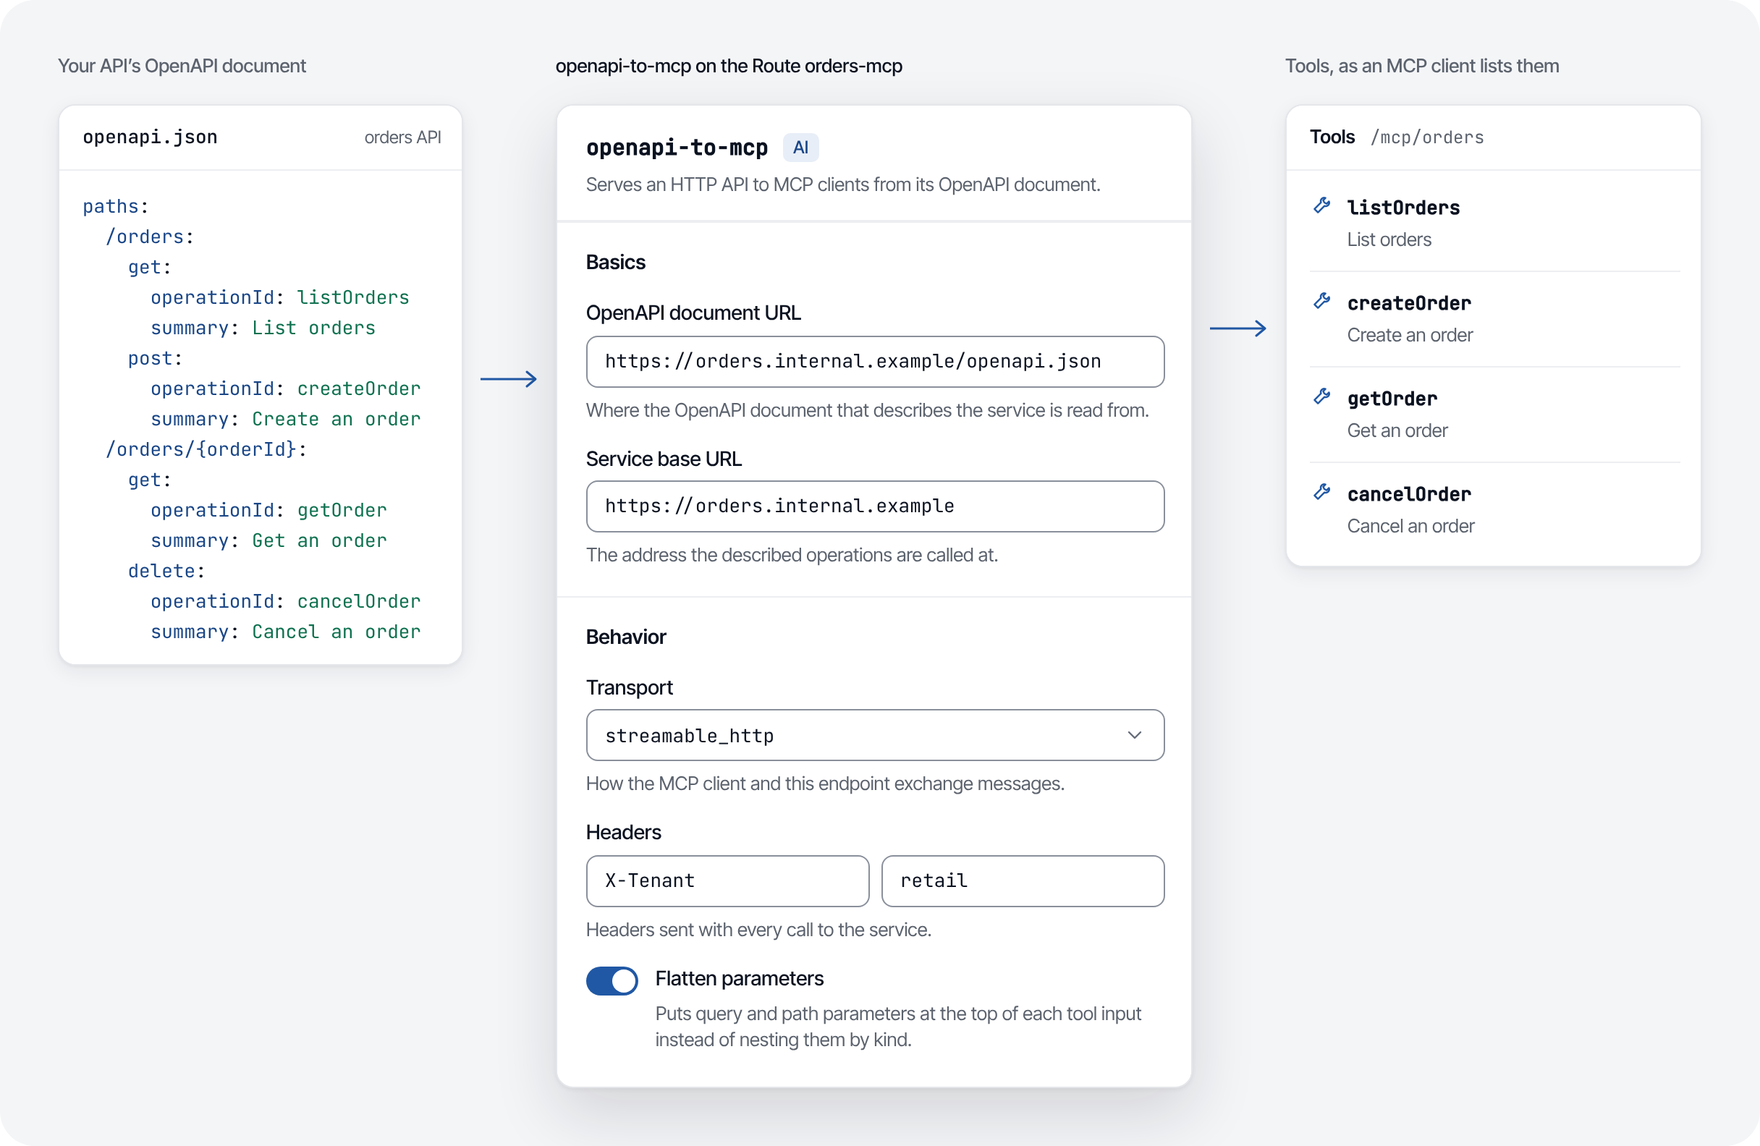Click the 'operationId: getOrder' line
1760x1146 pixels.
[x=268, y=510]
